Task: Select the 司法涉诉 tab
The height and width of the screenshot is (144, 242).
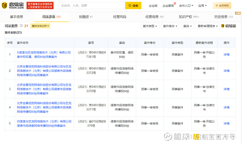Action: click(x=51, y=17)
